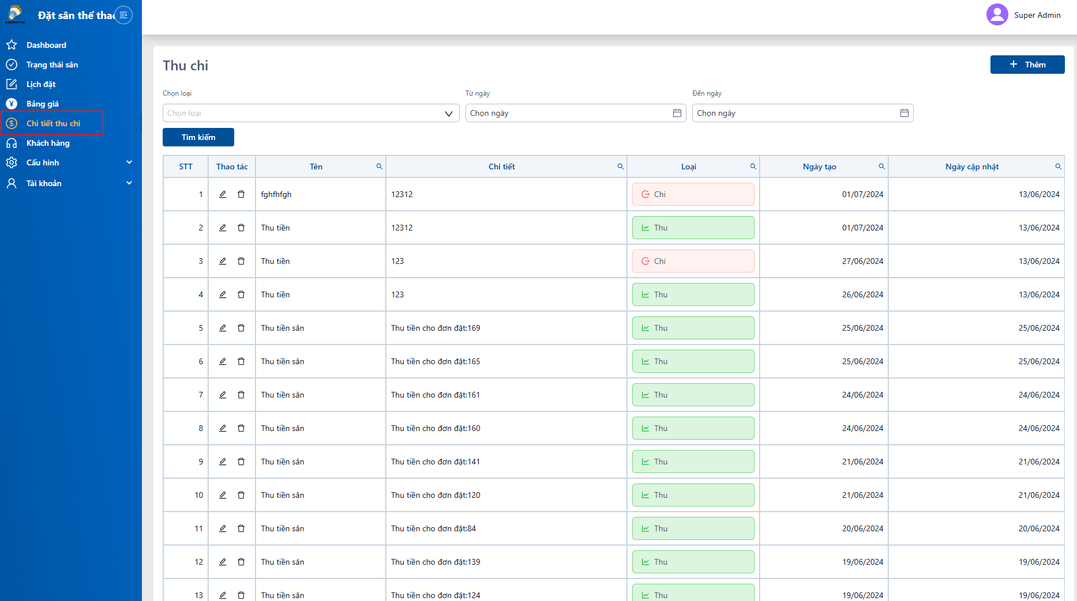Search icon in Chi tiết column header

pos(621,167)
